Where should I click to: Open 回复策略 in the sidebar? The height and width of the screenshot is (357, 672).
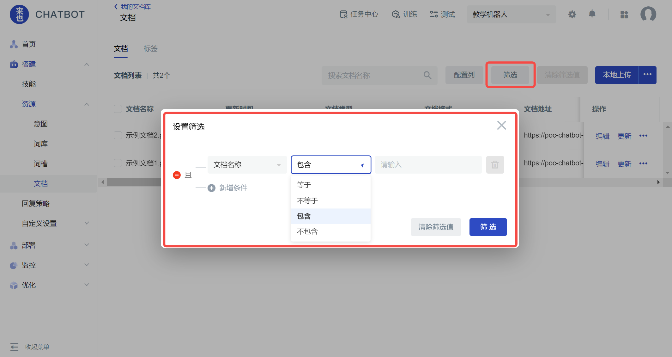pos(36,204)
